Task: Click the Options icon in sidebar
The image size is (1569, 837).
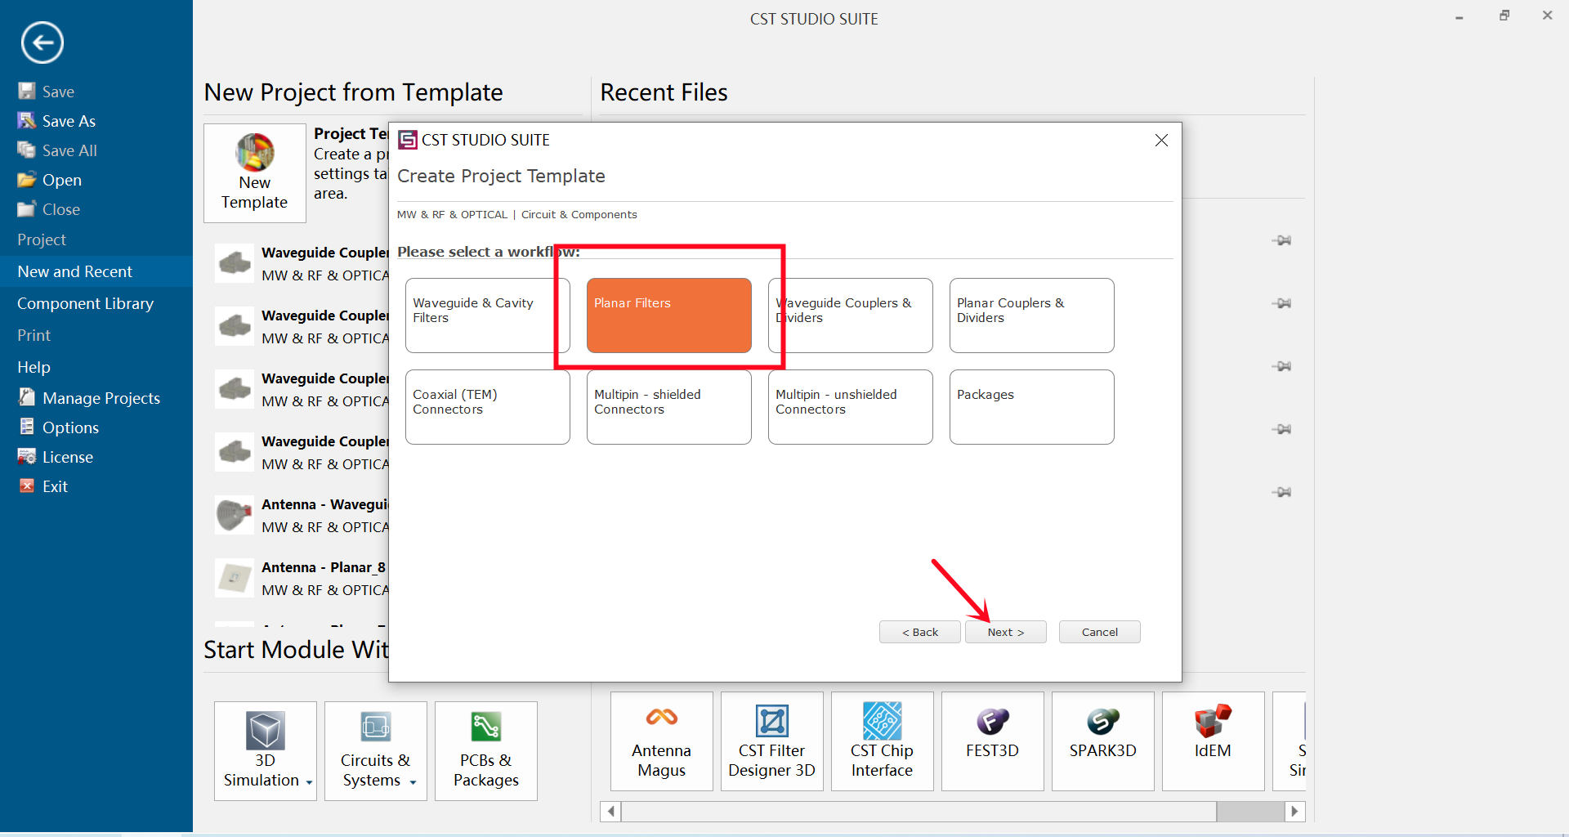Action: tap(27, 427)
